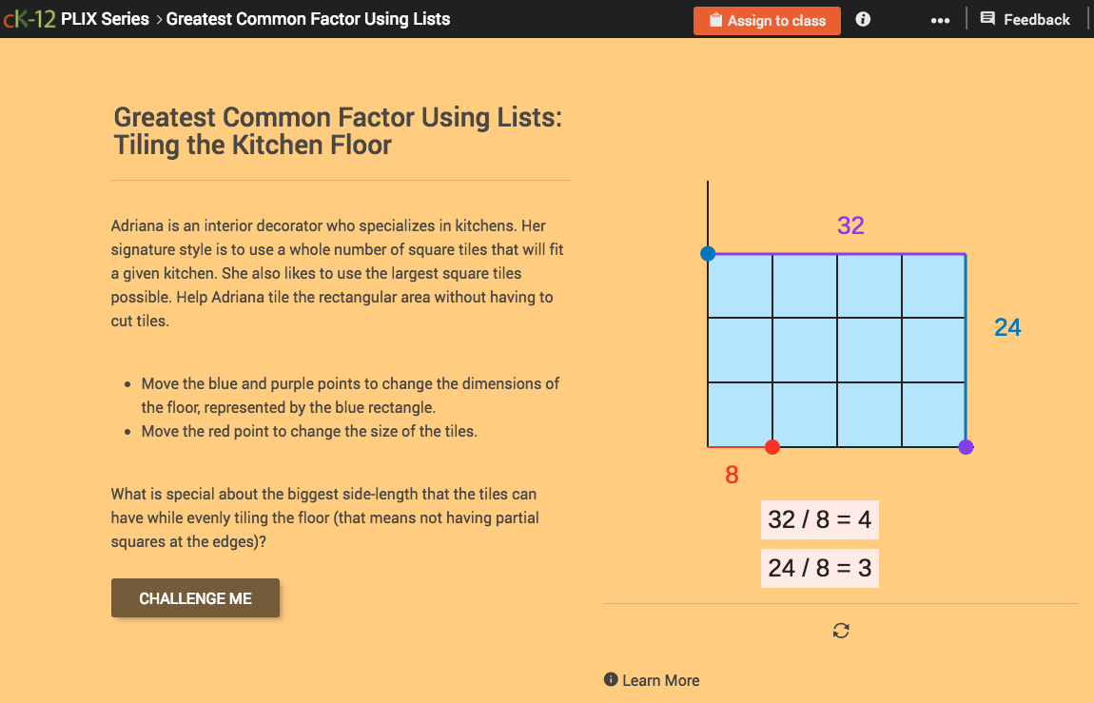Reset the interactive using the refresh icon

point(841,631)
